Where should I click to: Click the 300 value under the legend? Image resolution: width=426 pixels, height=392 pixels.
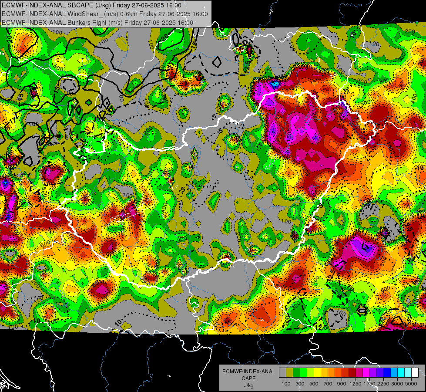click(x=300, y=384)
